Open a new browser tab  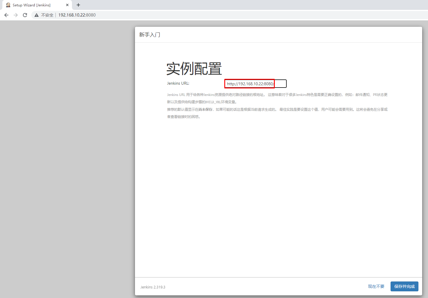pyautogui.click(x=78, y=5)
